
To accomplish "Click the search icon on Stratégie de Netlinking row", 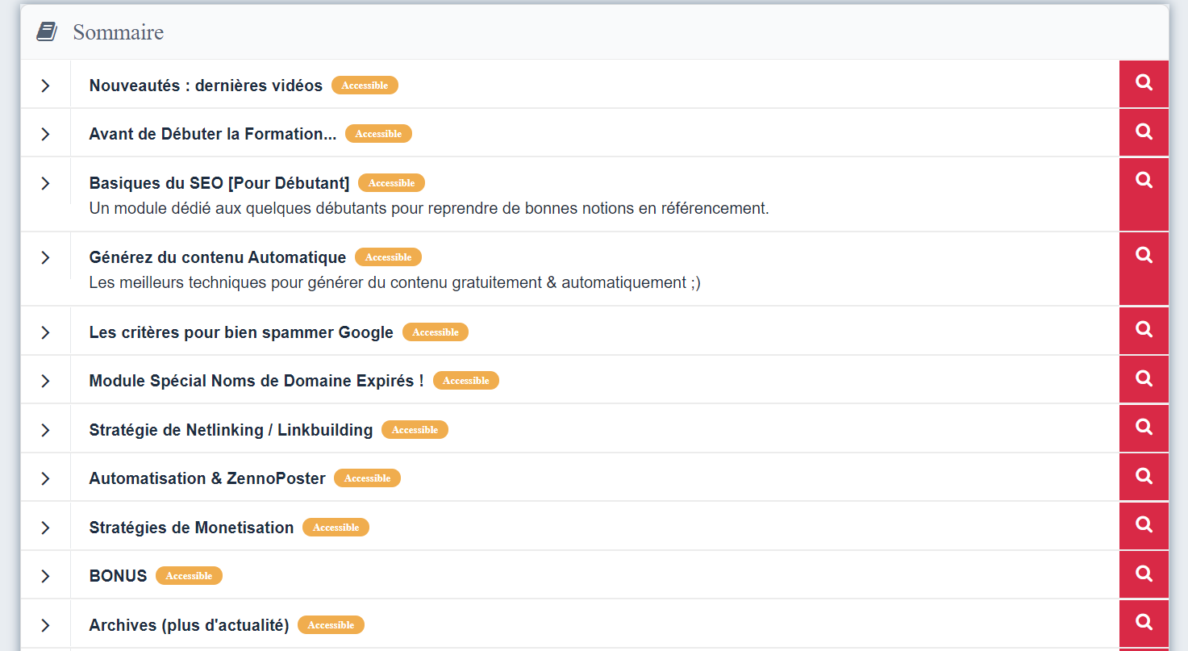I will (x=1144, y=428).
